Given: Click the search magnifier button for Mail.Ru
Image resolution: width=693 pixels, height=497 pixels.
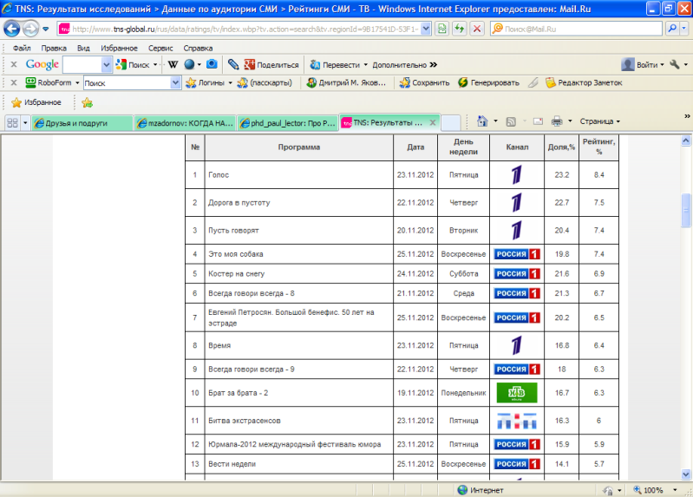Looking at the screenshot, I should coord(672,29).
